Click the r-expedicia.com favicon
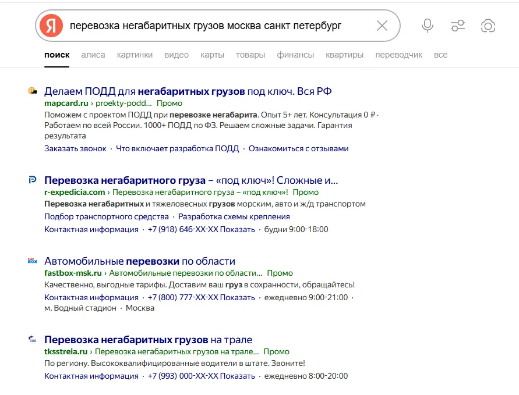 [33, 180]
